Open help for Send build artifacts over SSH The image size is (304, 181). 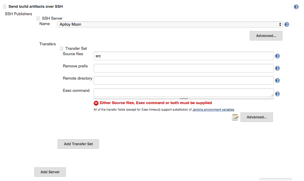coord(296,7)
